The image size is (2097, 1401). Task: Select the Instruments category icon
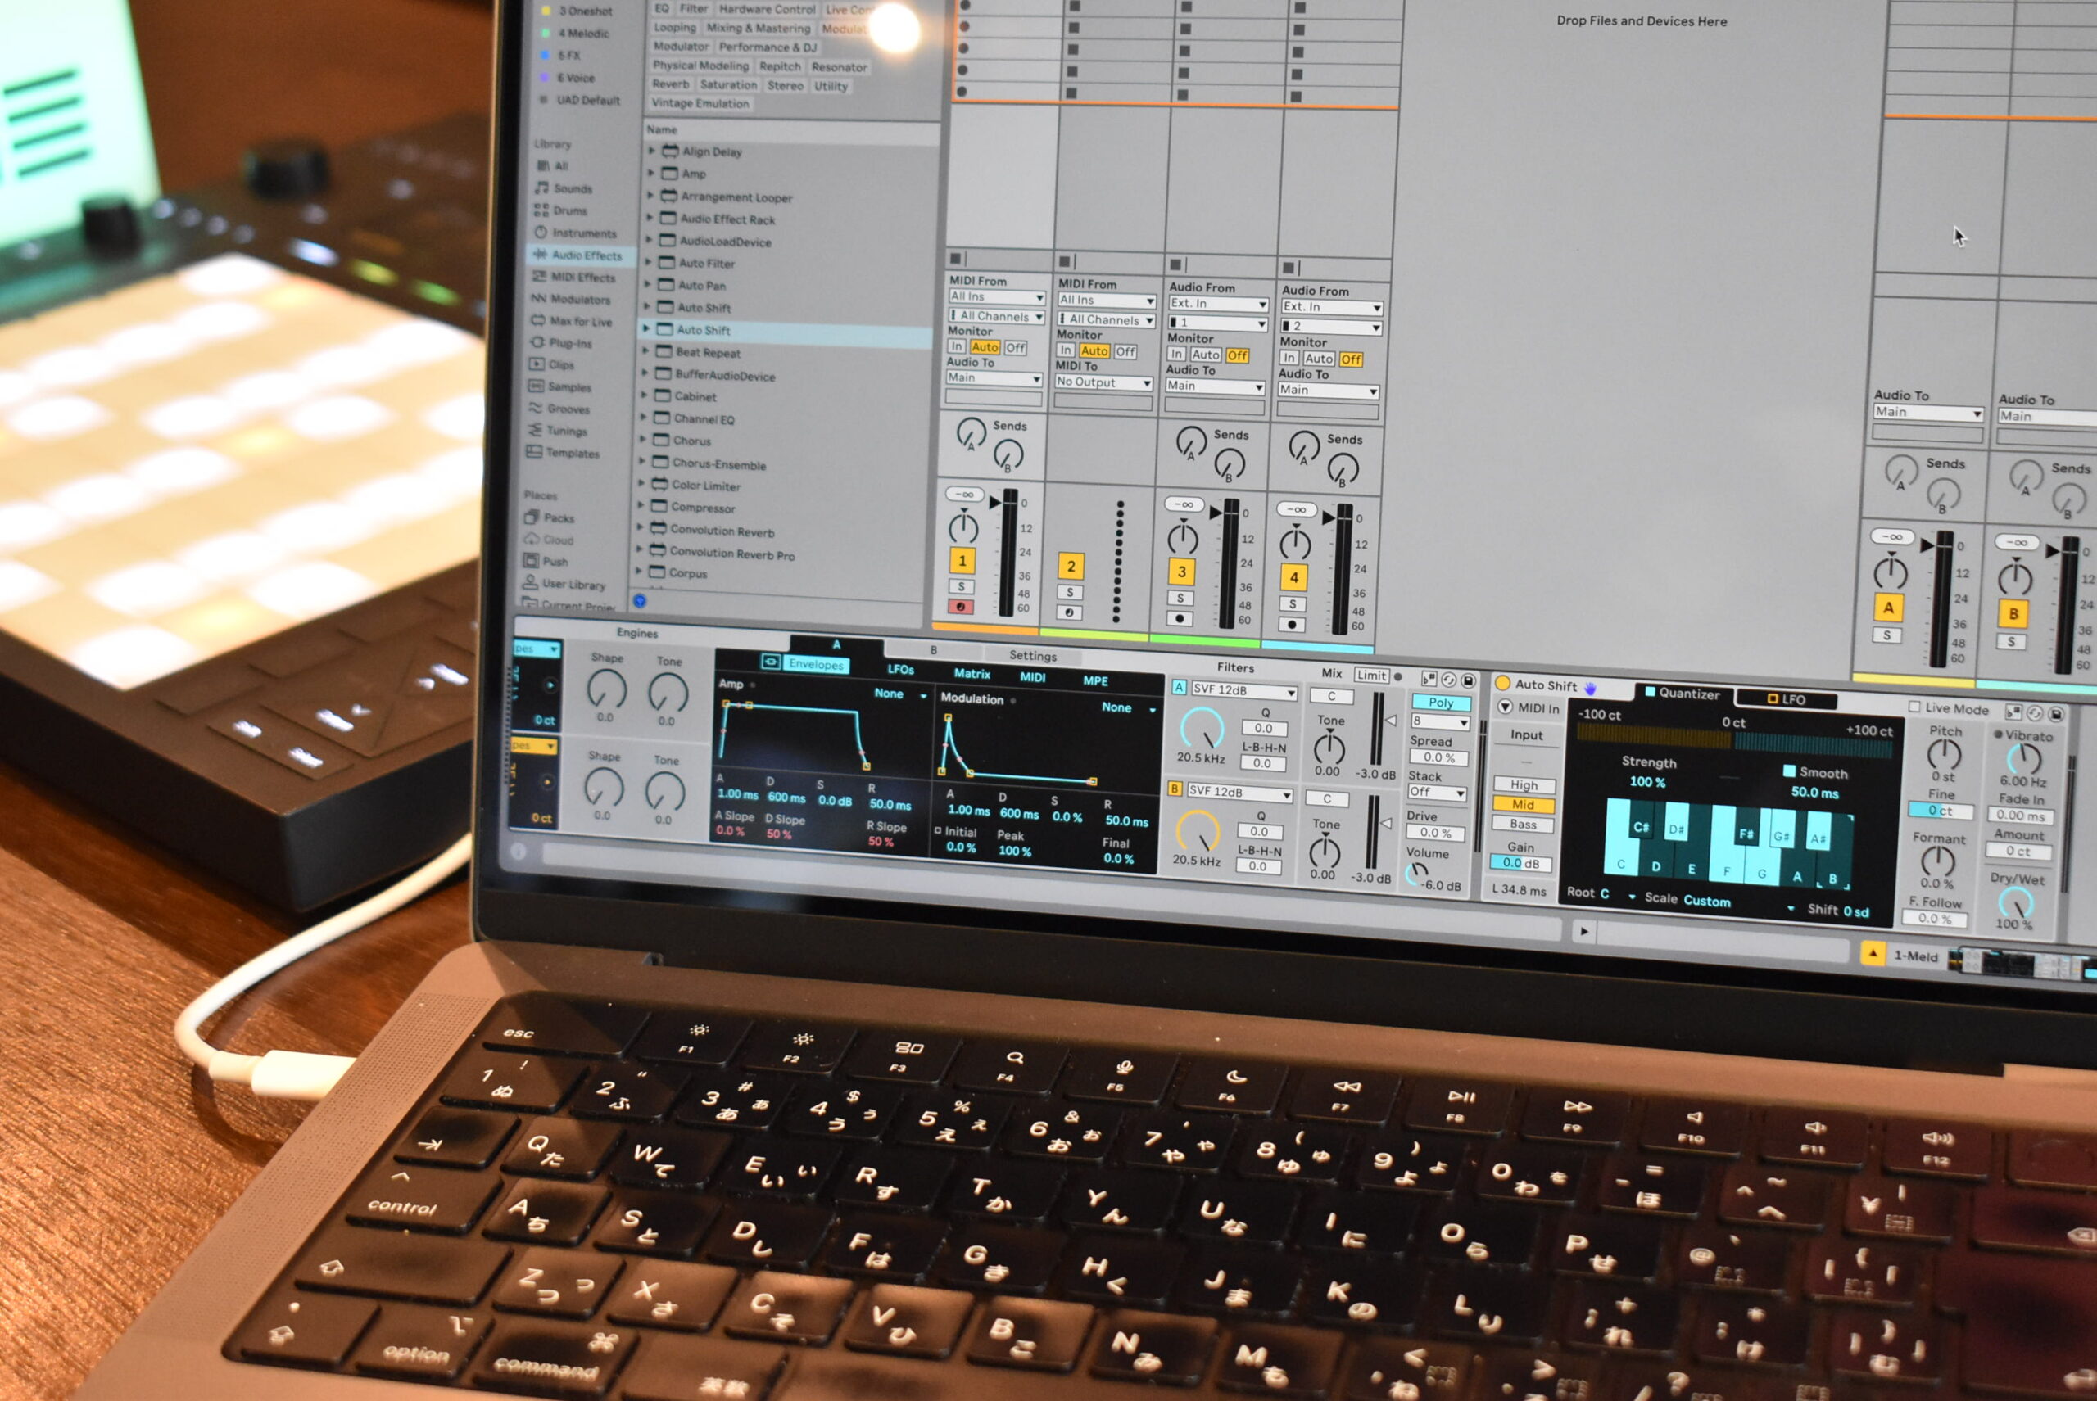(x=541, y=233)
